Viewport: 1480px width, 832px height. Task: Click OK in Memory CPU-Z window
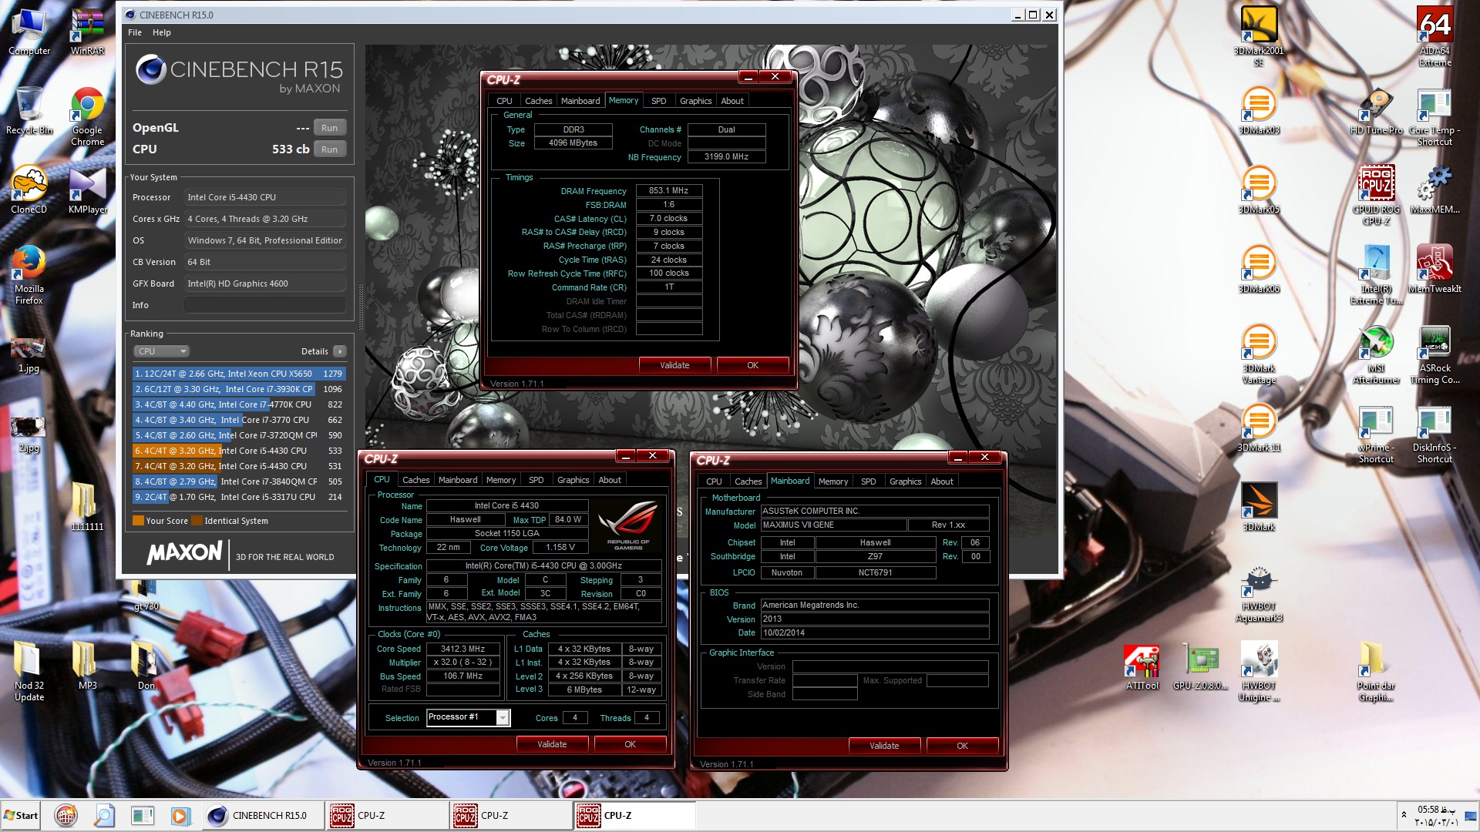752,365
